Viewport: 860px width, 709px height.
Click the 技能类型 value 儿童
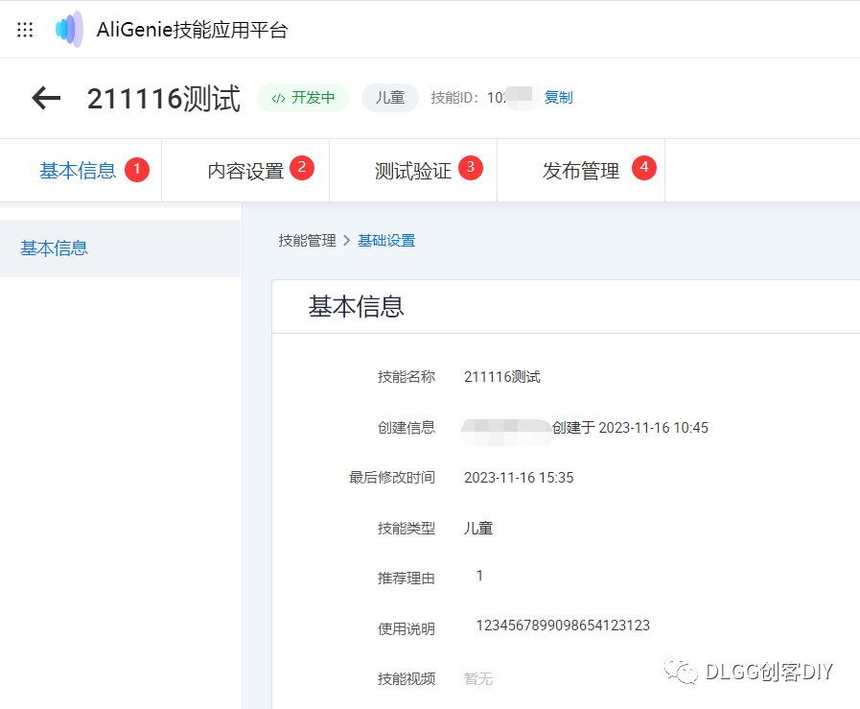click(478, 528)
